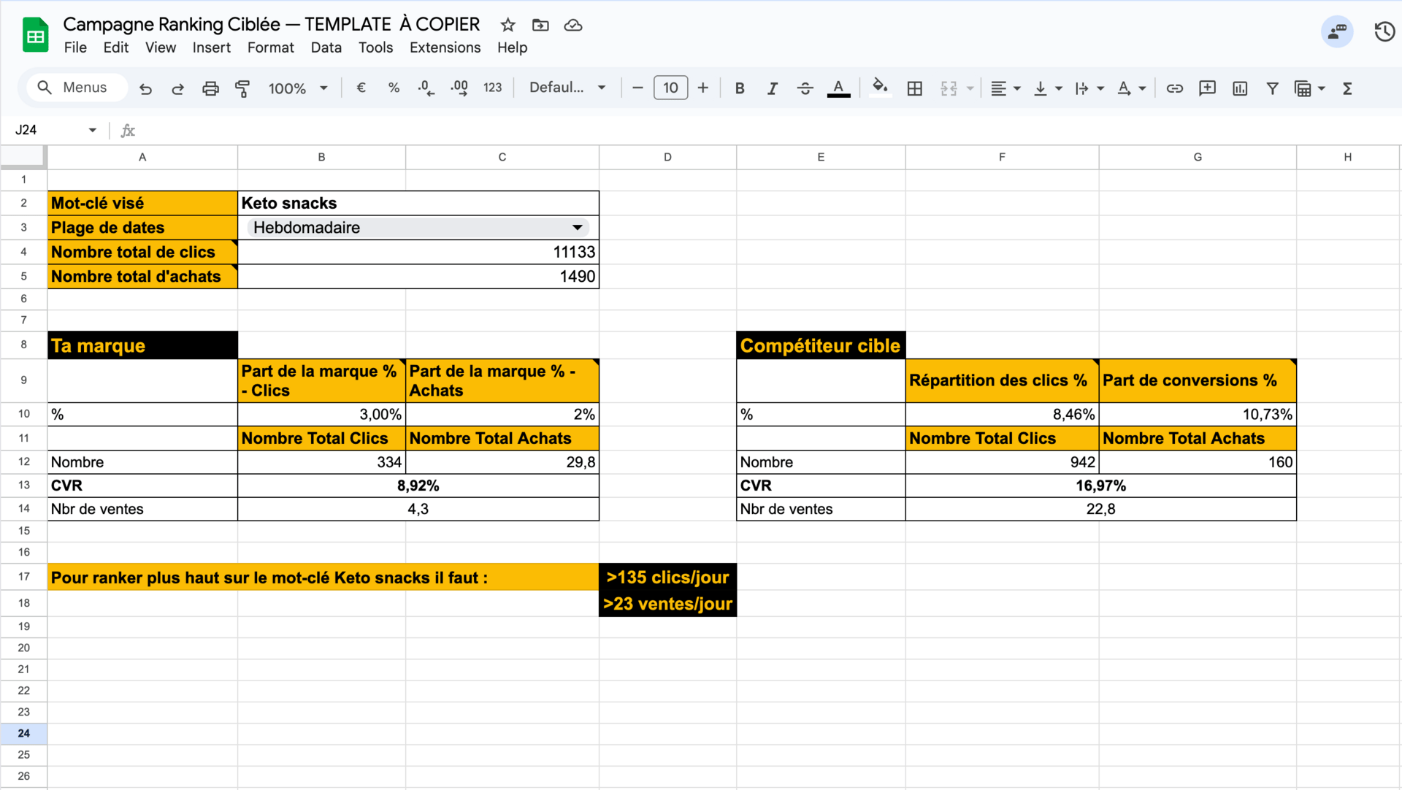Star this spreadsheet document
1402x790 pixels.
507,26
